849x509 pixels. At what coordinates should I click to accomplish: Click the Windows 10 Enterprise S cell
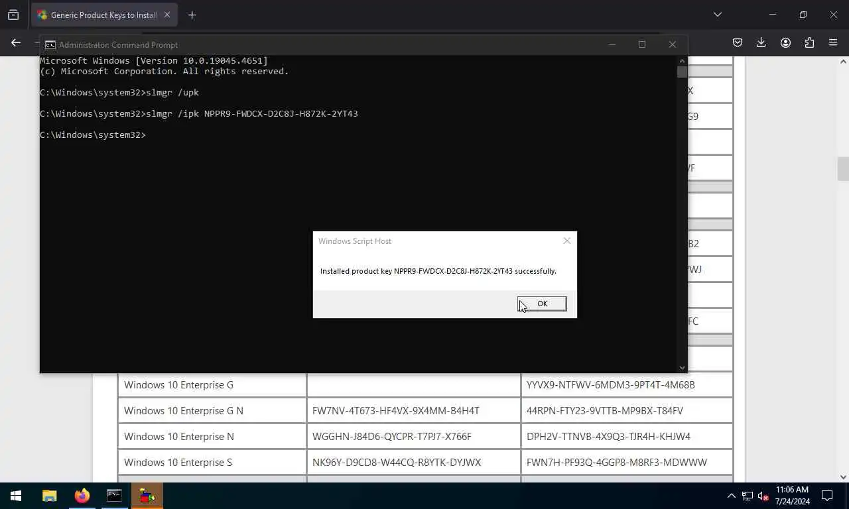(x=212, y=462)
